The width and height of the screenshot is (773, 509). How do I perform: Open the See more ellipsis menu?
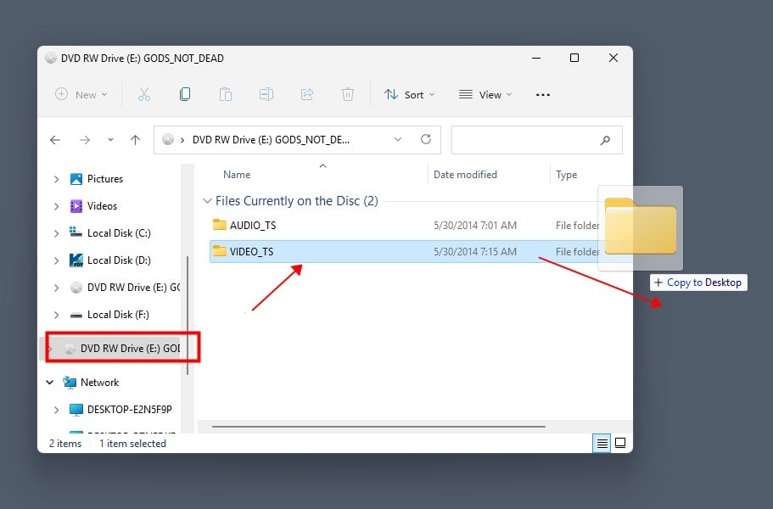(543, 94)
